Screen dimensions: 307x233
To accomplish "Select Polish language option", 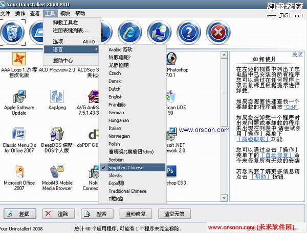I will (133, 144).
